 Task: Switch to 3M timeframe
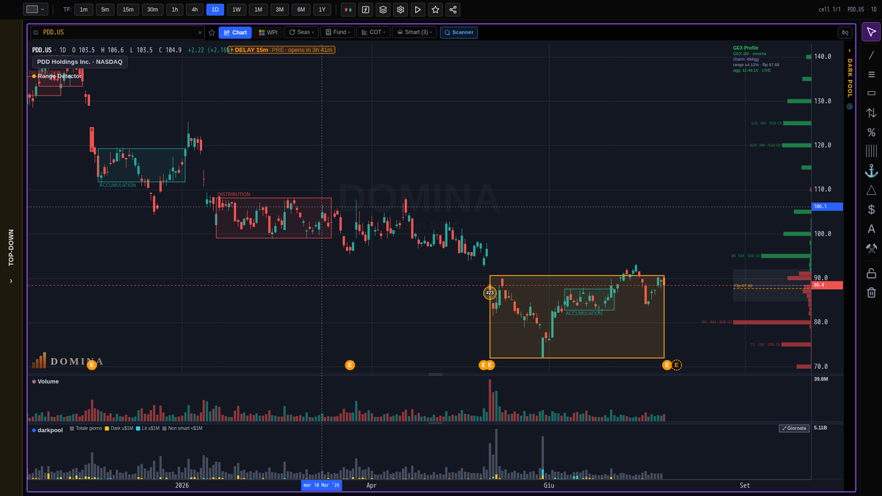tap(280, 10)
